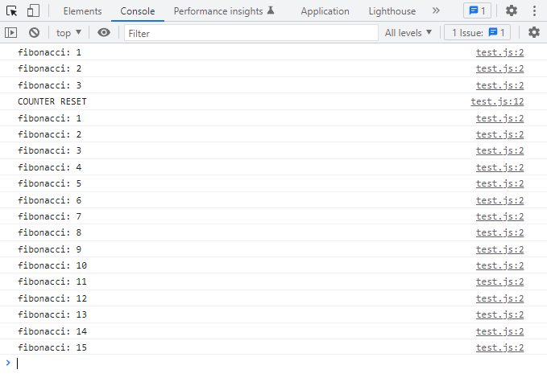547x382 pixels.
Task: Open the test.js:12 source link
Action: [497, 102]
